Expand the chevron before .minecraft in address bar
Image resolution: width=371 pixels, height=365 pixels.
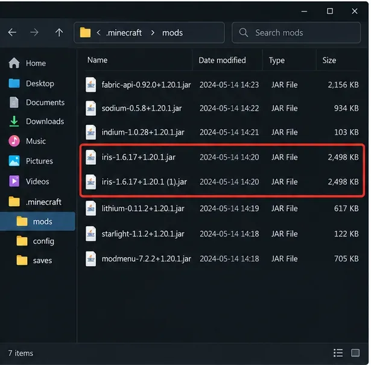tap(99, 33)
